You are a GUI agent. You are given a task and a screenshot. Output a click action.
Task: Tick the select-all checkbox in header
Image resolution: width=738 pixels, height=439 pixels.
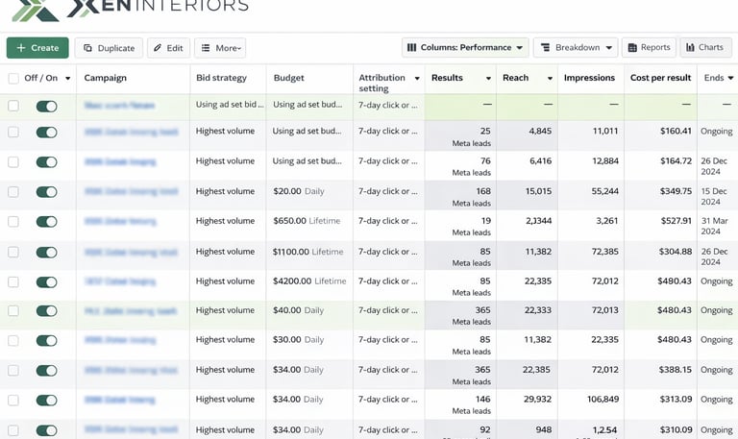(13, 78)
